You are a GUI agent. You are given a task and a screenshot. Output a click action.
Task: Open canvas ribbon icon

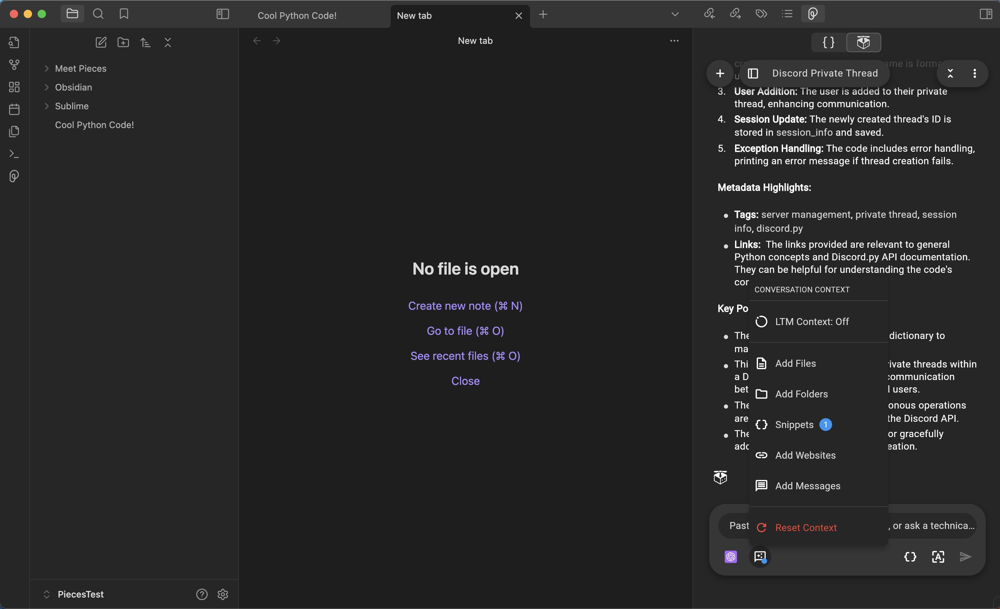tap(14, 87)
